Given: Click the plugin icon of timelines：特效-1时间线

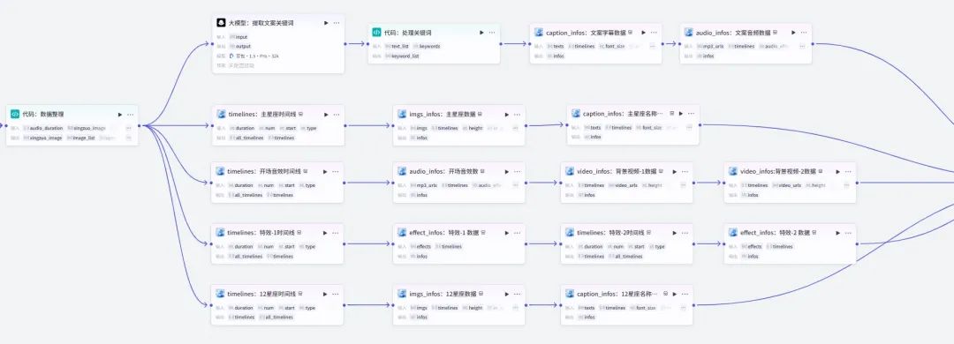Looking at the screenshot, I should [x=221, y=232].
